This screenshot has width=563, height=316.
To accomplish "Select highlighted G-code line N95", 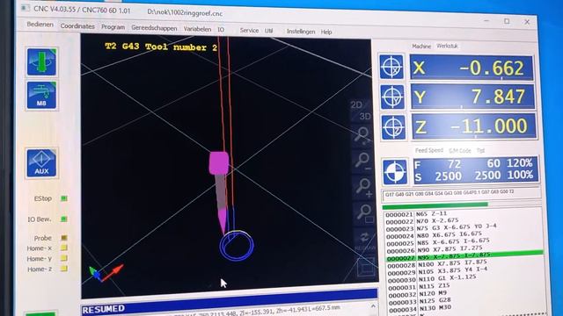I will pyautogui.click(x=464, y=255).
